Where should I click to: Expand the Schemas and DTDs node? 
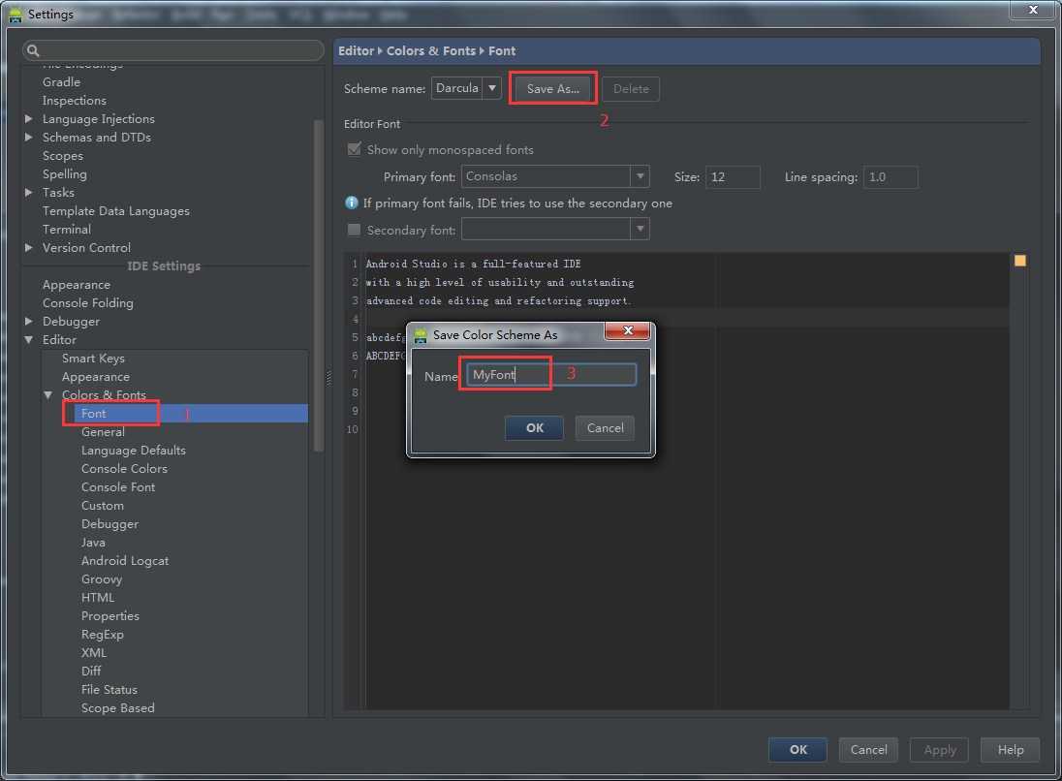[x=28, y=137]
